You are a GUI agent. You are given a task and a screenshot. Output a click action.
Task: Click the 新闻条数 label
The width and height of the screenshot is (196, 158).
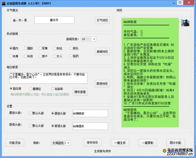(73, 39)
